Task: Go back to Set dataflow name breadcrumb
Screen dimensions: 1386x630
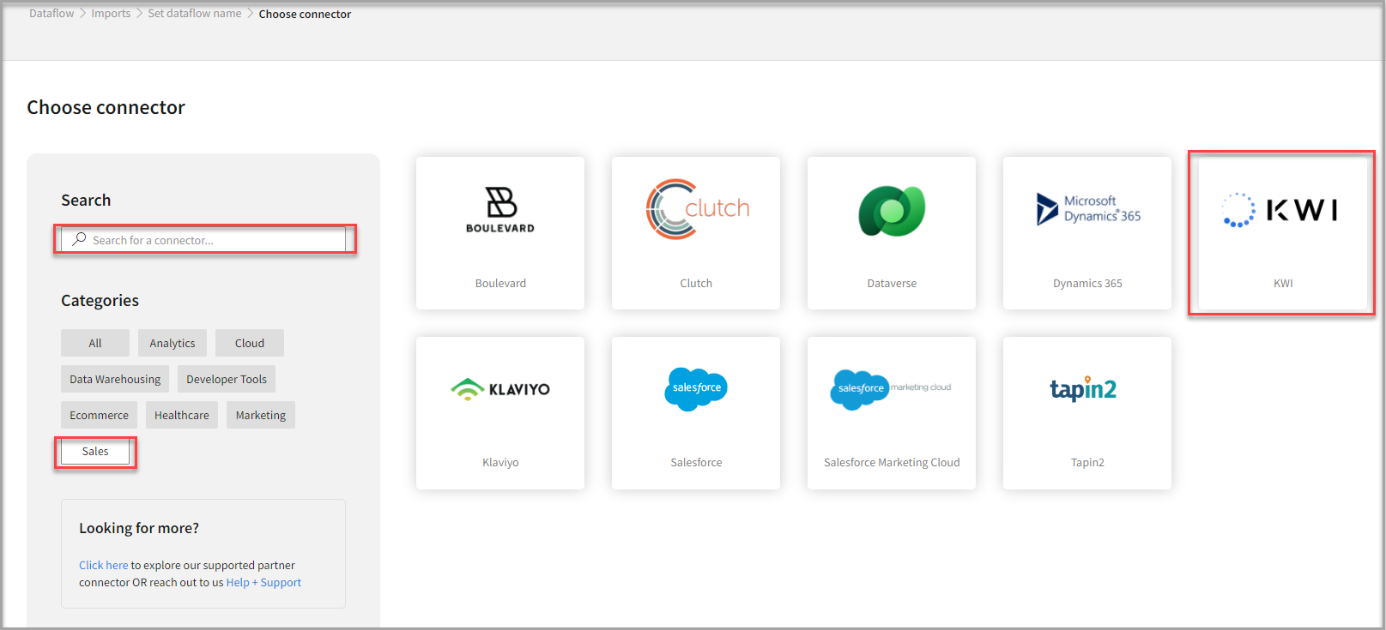Action: [x=195, y=14]
